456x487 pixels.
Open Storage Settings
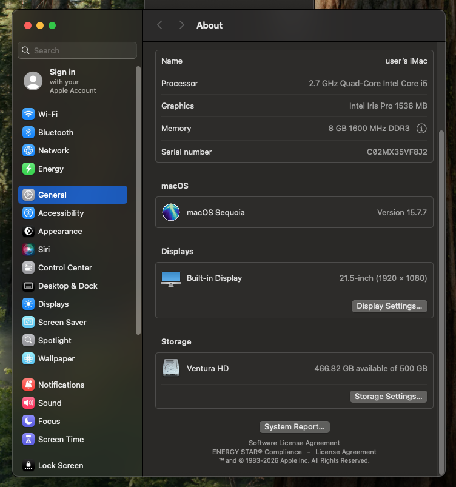click(388, 397)
